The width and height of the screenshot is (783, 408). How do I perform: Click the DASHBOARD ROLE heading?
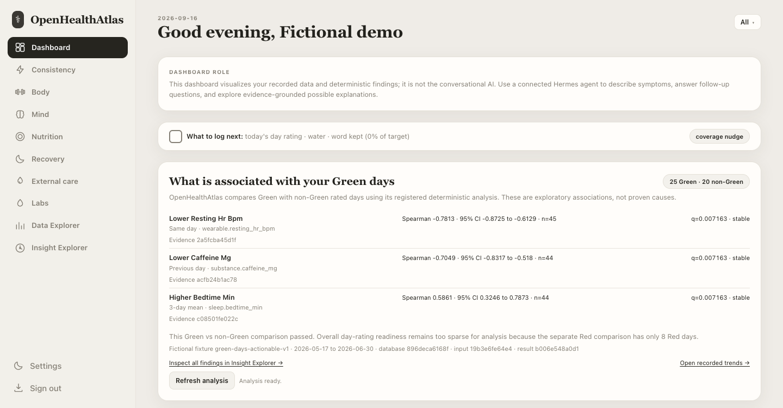[199, 72]
